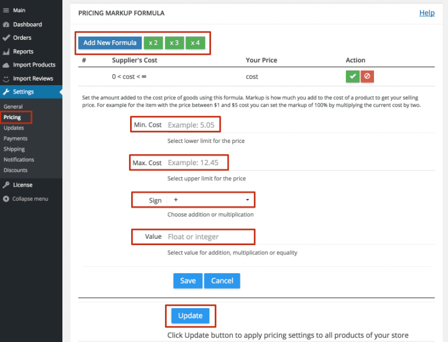Screen dimensions: 448x342
Task: Remove formula with the red ban button
Action: (367, 76)
